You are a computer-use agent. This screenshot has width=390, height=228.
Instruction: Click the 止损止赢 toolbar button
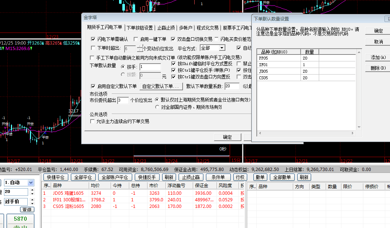click(191, 177)
